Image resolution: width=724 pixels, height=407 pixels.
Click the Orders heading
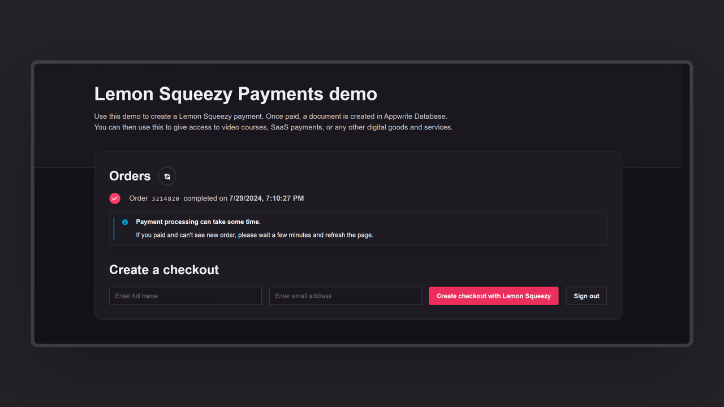pyautogui.click(x=130, y=176)
